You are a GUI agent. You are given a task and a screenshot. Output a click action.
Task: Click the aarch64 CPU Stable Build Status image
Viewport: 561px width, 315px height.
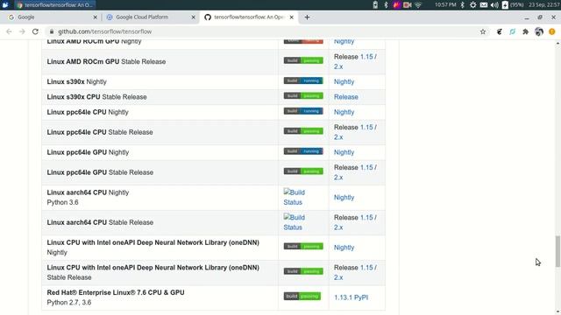coord(295,222)
